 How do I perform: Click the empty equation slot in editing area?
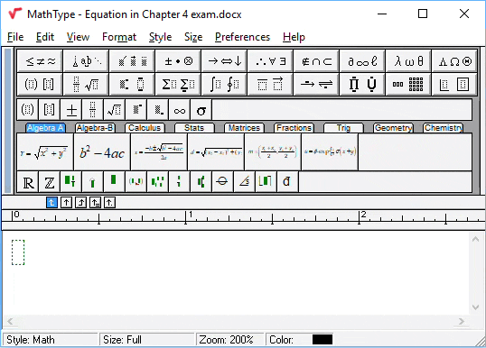click(18, 252)
